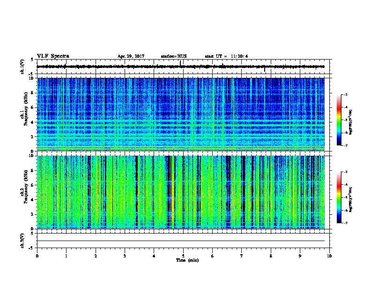Click the "-3" tick on ch.2 colorbar
Image resolution: width=371 pixels, height=287 pixels.
click(x=346, y=172)
